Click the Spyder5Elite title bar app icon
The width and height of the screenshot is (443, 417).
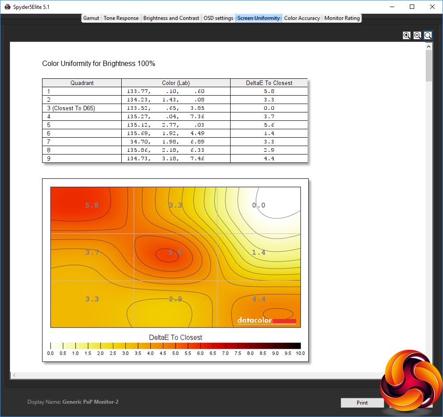(x=7, y=7)
